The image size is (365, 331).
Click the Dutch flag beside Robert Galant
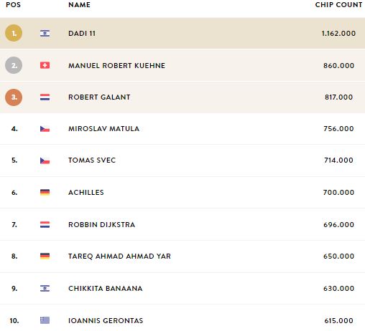coord(45,97)
